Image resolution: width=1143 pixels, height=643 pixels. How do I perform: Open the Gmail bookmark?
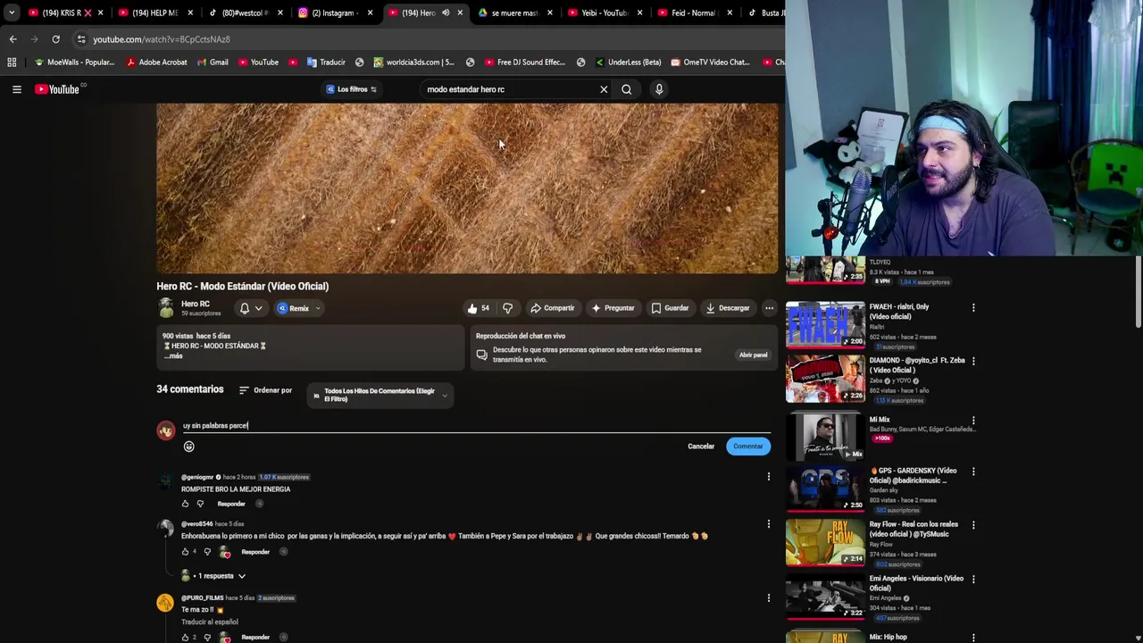(213, 63)
